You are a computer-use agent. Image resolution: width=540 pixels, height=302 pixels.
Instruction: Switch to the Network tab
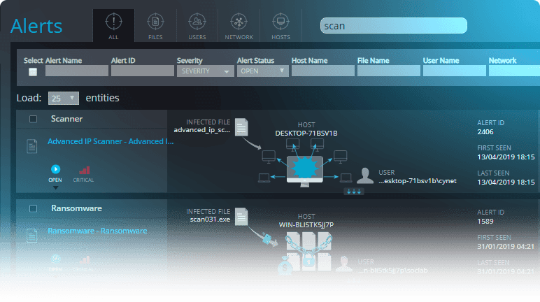(x=239, y=25)
